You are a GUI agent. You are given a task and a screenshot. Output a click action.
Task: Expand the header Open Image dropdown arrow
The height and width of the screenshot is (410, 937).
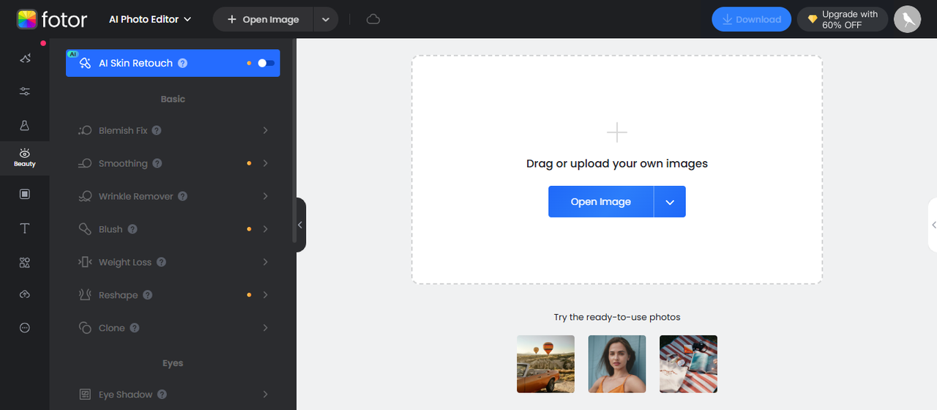click(x=326, y=20)
